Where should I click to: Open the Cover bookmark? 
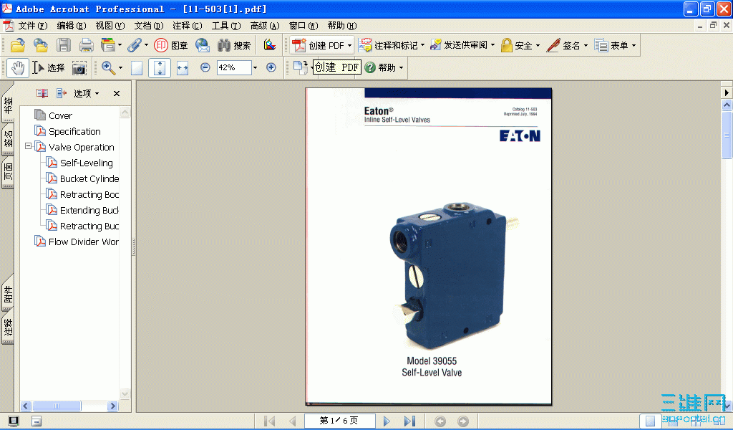pos(60,115)
